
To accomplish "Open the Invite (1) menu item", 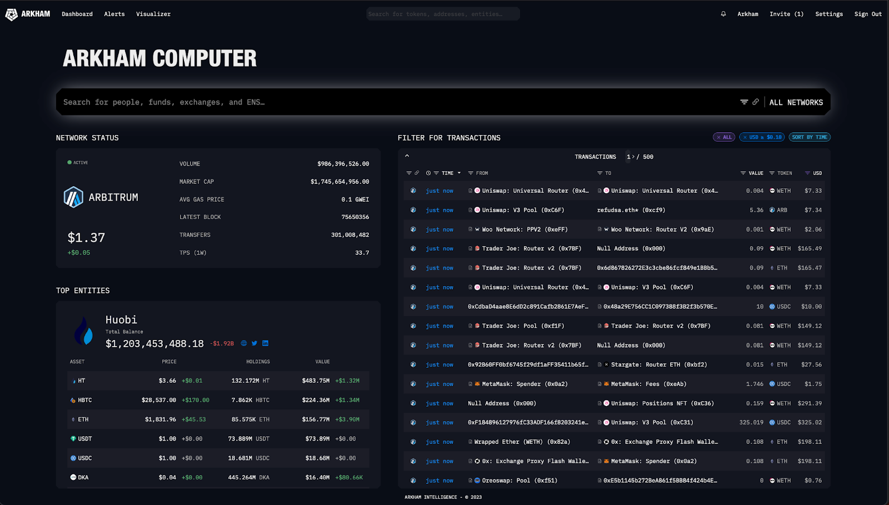I will click(786, 14).
